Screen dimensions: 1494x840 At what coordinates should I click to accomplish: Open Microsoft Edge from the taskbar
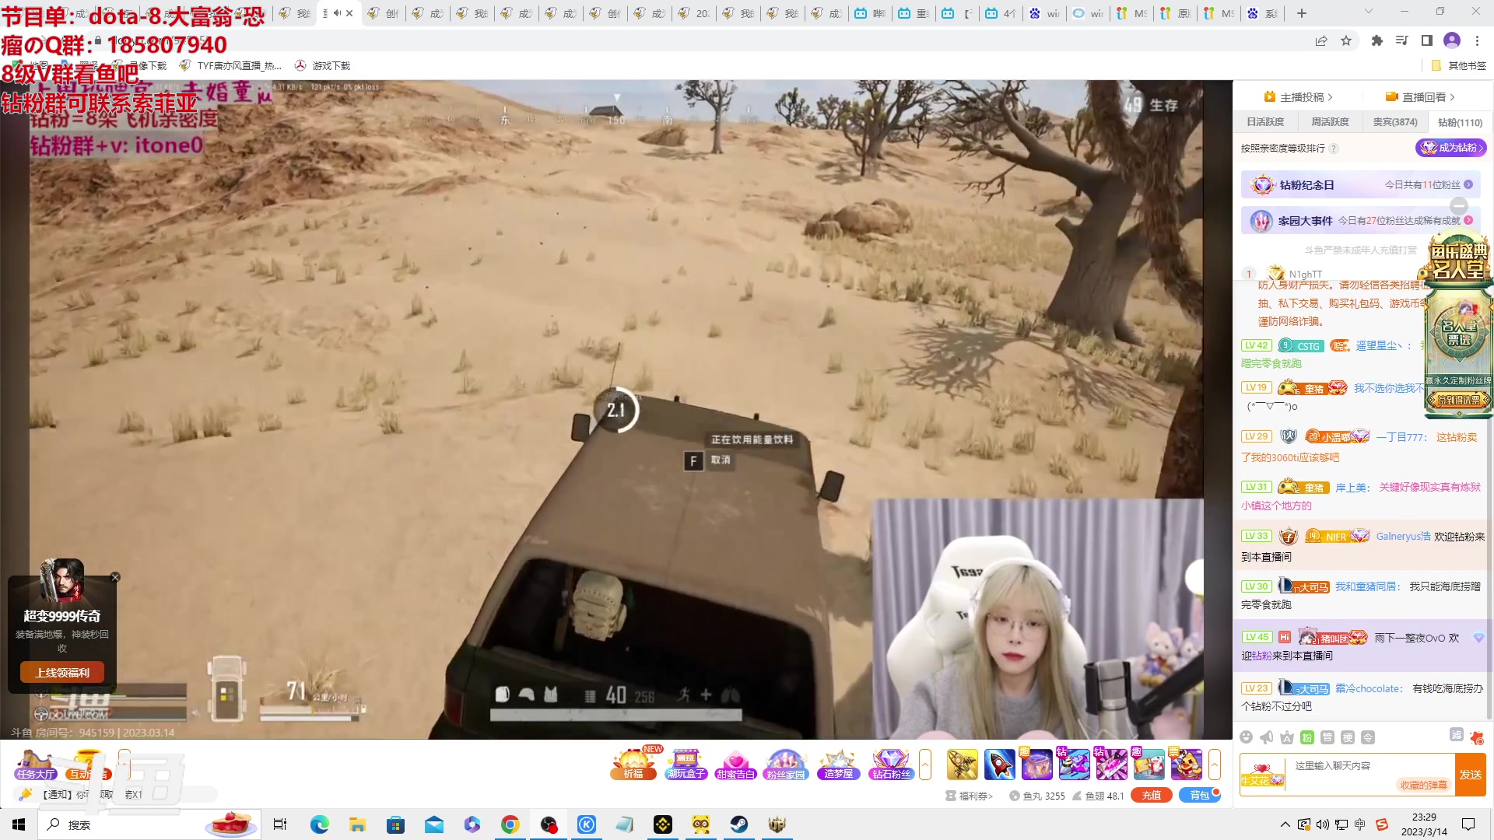pyautogui.click(x=320, y=824)
